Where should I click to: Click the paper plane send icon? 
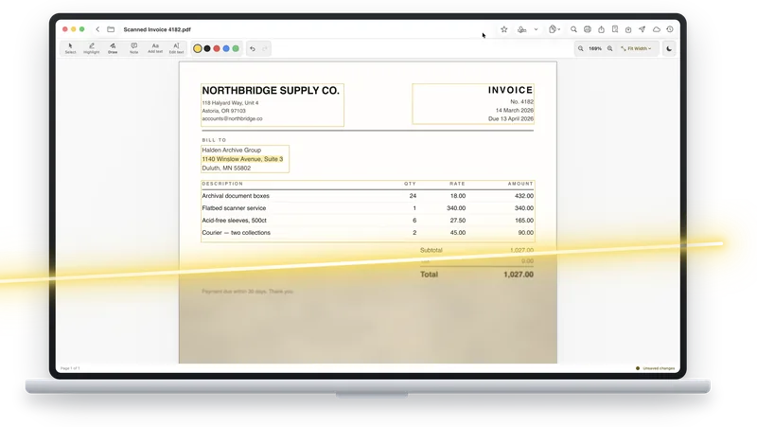(643, 29)
